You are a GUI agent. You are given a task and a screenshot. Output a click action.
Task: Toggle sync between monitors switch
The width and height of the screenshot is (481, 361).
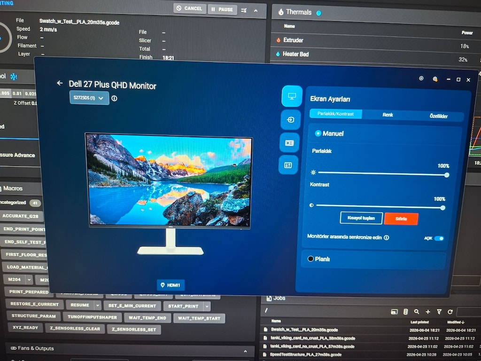(x=439, y=238)
